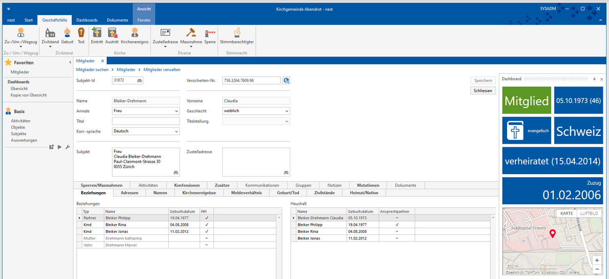
Task: Open the Titelstellung dropdown
Action: [x=286, y=121]
